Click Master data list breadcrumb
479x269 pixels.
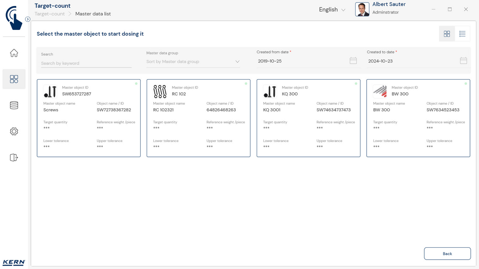[x=93, y=14]
